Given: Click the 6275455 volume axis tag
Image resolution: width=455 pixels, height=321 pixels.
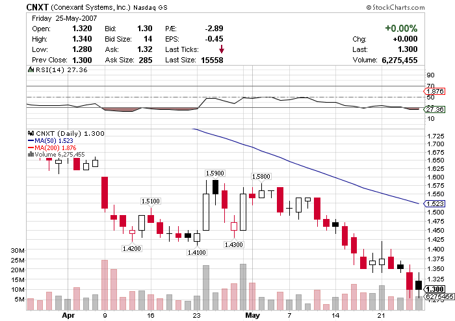Looking at the screenshot, I should [x=439, y=296].
